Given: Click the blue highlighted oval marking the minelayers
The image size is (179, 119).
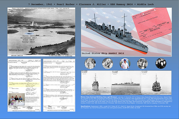Looking at the screenshot, I should (29, 34).
